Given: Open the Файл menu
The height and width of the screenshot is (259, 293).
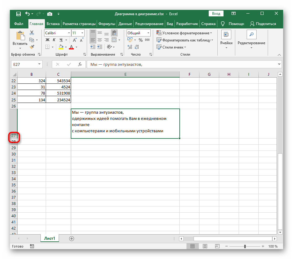Looking at the screenshot, I should [19, 24].
